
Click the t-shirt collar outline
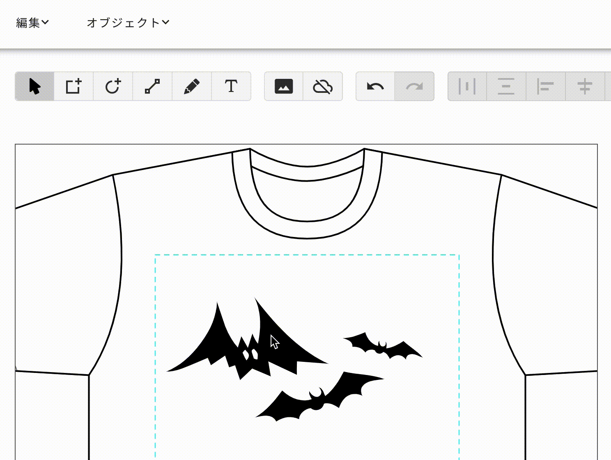pos(307,230)
